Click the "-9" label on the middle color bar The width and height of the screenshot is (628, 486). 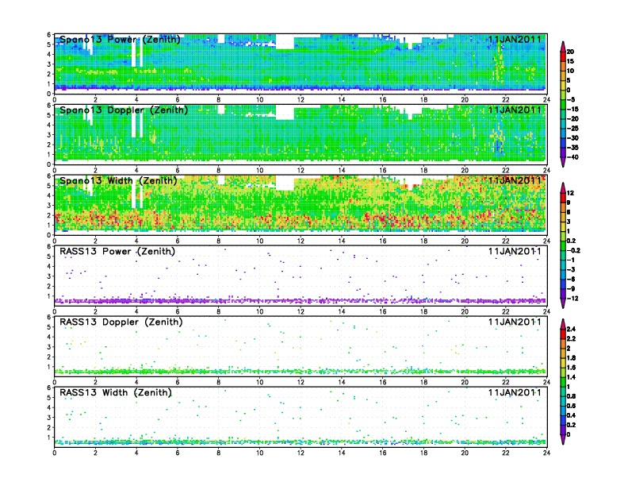coord(571,289)
